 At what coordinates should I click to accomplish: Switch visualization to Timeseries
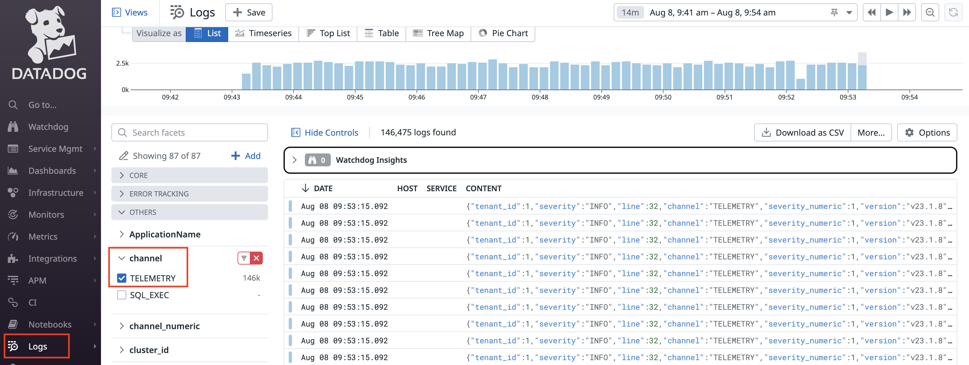coord(263,33)
